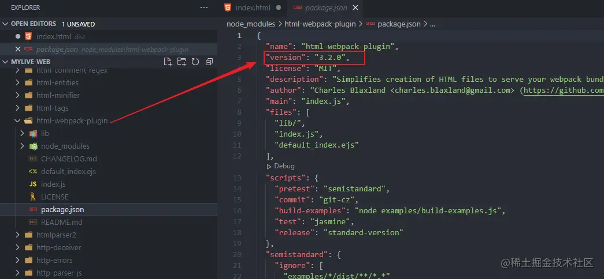Click the folder icon beside http-deceiver
Viewport: 604px width, 279px height.
28,248
